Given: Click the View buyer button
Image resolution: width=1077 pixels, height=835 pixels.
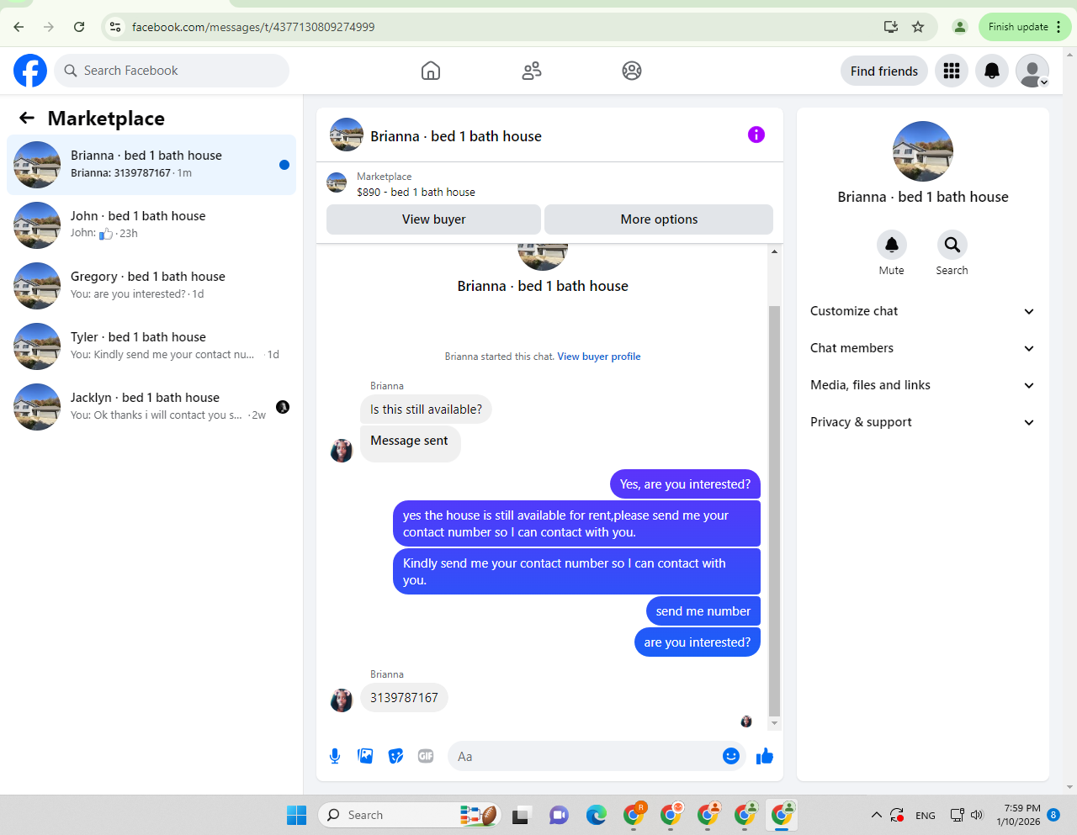Looking at the screenshot, I should [x=433, y=219].
